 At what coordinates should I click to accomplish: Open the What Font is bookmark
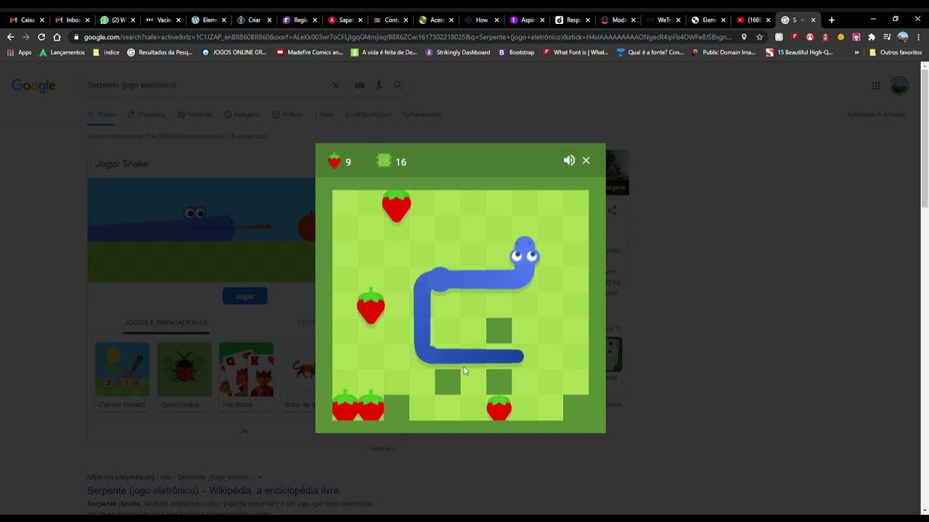576,52
